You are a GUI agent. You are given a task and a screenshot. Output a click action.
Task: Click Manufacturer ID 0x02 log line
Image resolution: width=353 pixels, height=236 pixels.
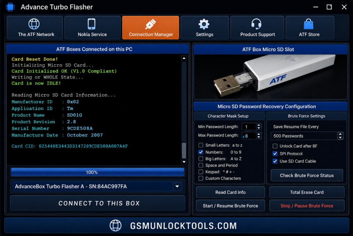click(x=45, y=102)
